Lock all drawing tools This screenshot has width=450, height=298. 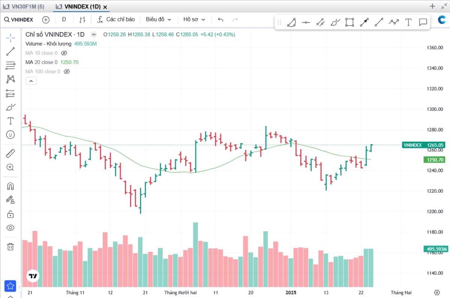click(10, 214)
